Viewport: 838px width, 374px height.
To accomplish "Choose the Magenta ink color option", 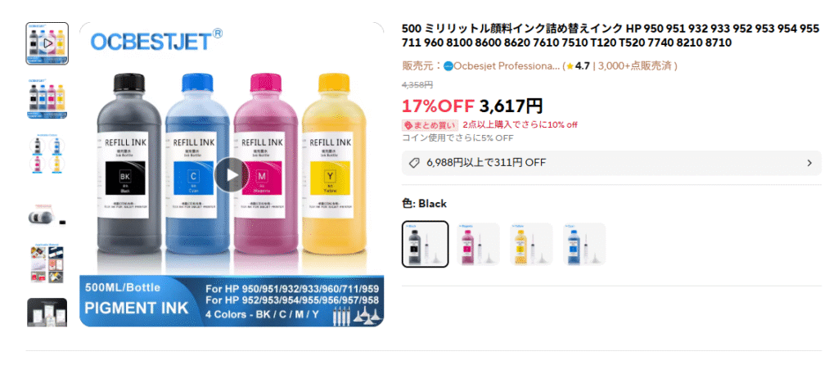I will point(478,244).
